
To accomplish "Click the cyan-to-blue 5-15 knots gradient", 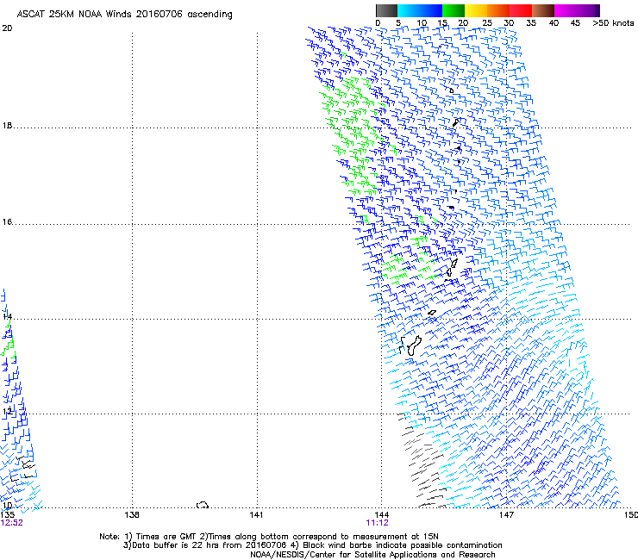I will (x=420, y=10).
